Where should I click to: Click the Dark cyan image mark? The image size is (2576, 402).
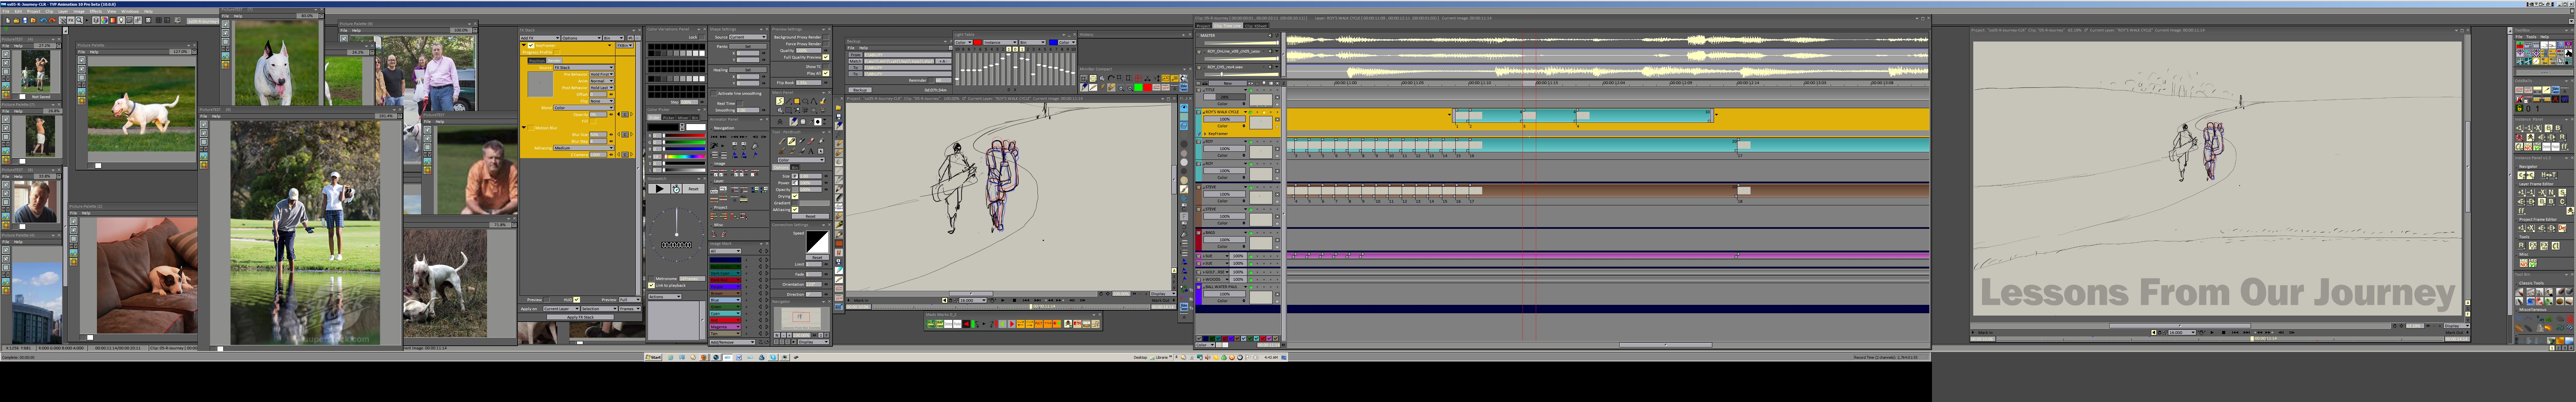pos(725,273)
